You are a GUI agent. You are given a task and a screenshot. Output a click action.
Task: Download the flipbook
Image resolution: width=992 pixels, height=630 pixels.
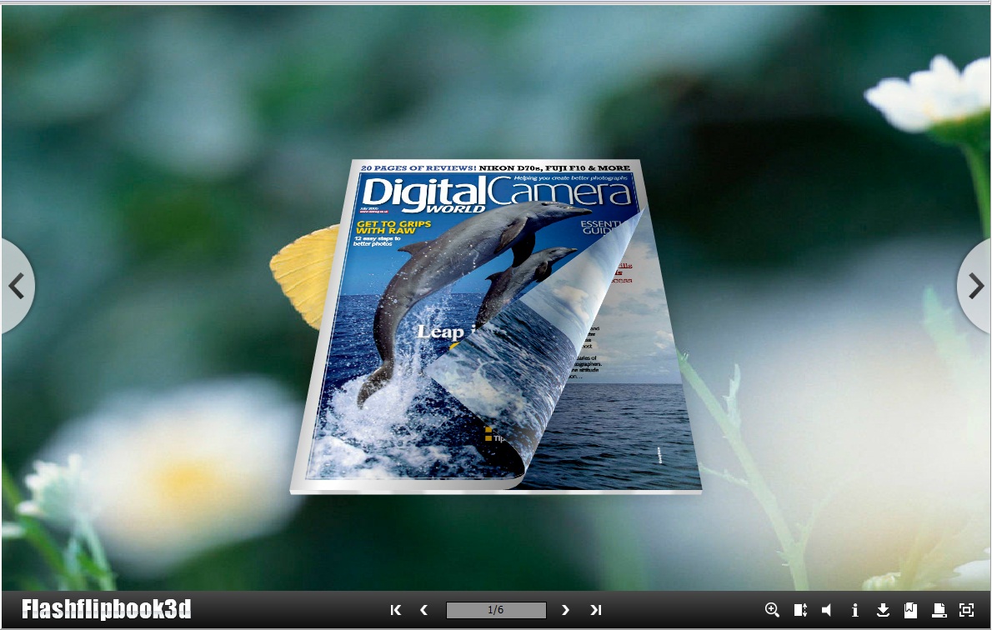883,610
